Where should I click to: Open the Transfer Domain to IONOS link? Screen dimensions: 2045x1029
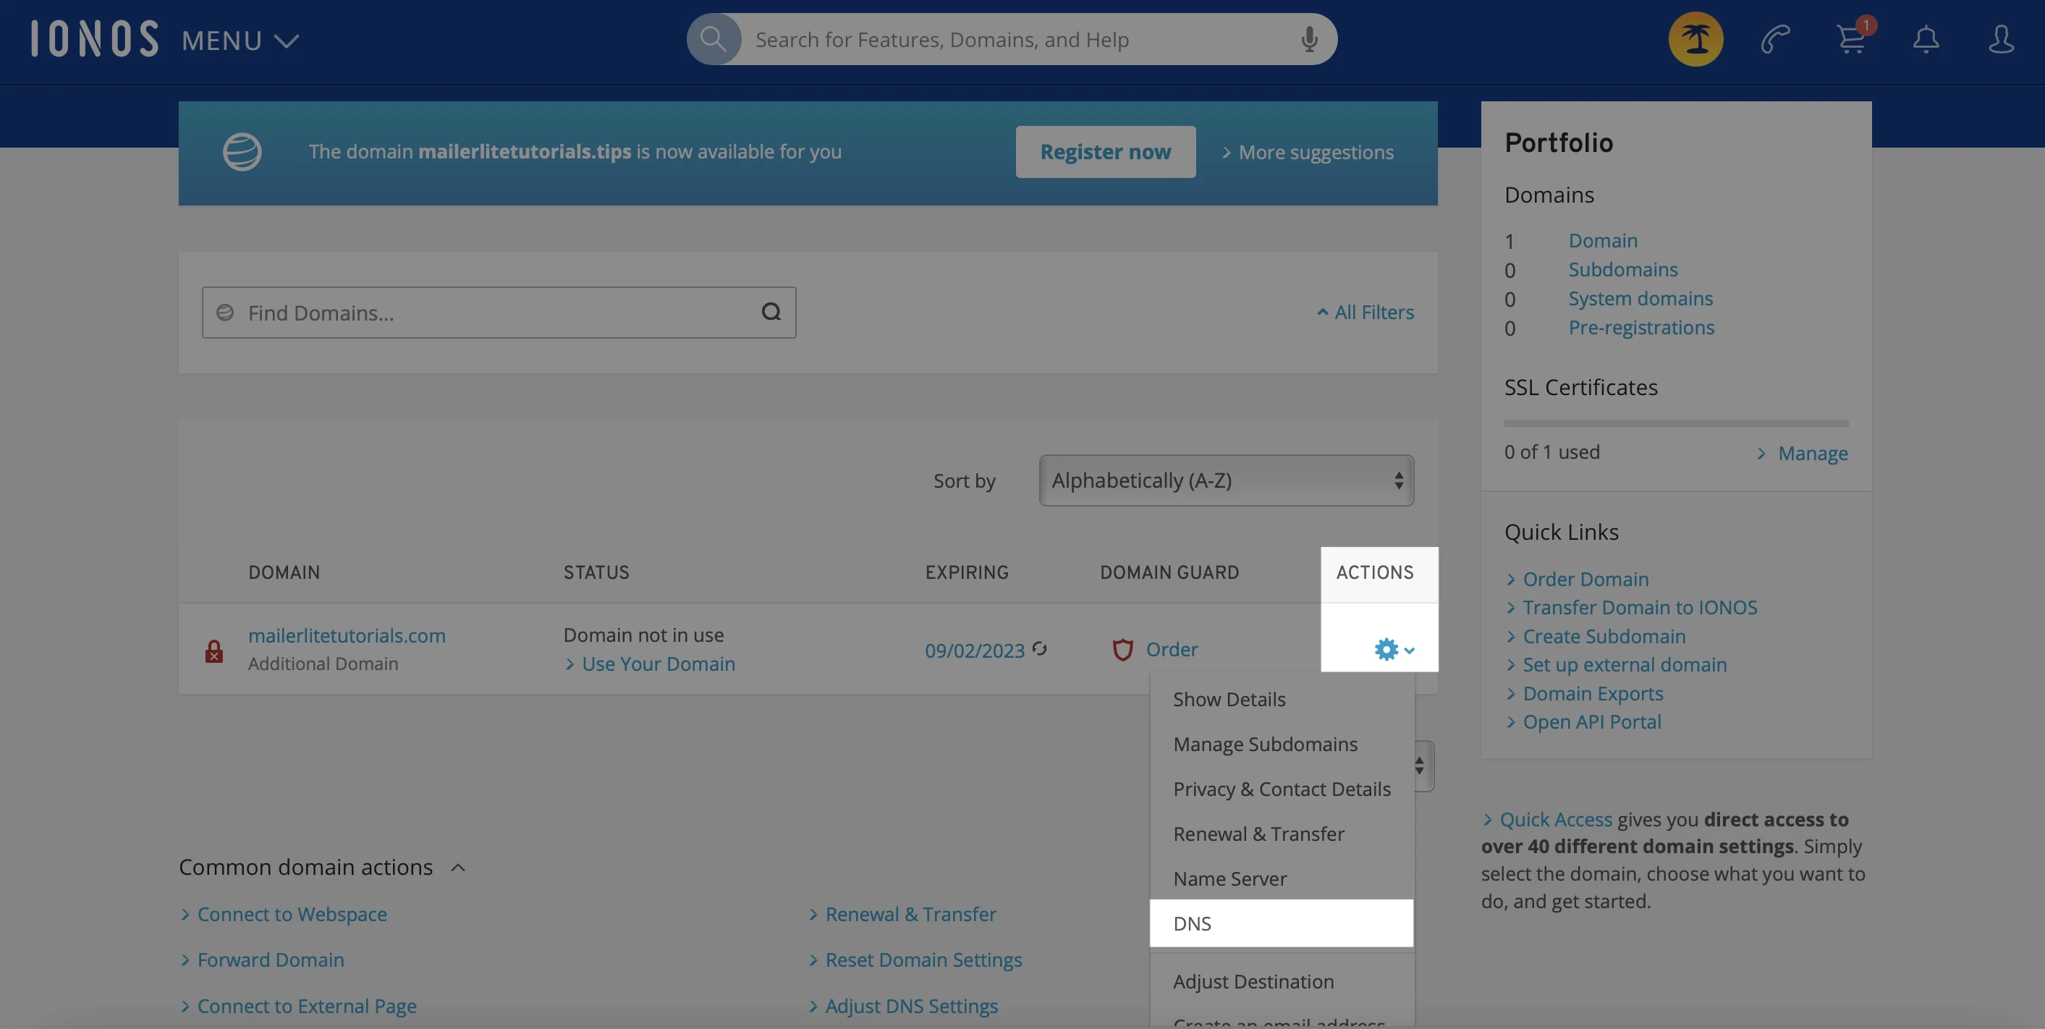(x=1639, y=607)
